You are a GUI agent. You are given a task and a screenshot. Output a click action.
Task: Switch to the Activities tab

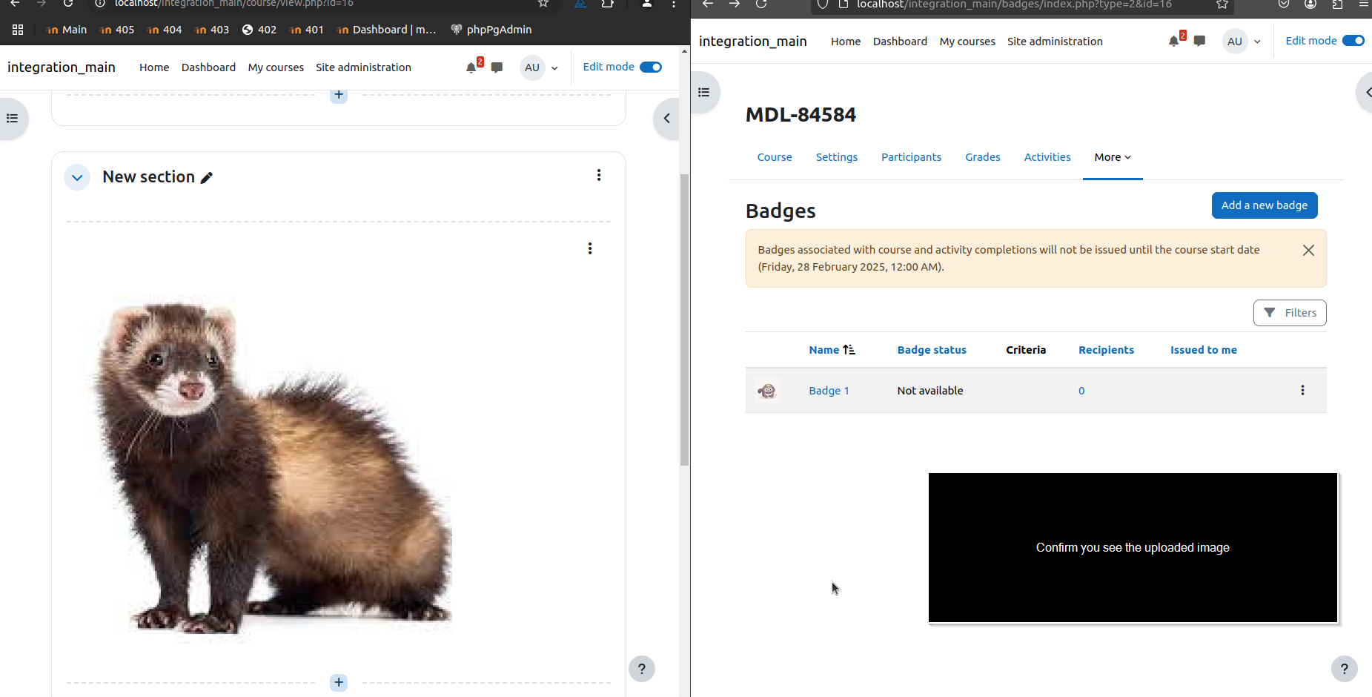[1047, 157]
